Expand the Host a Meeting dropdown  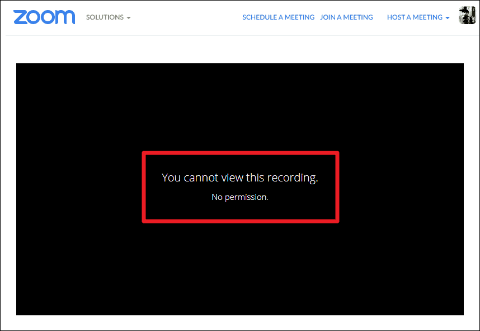coord(418,17)
